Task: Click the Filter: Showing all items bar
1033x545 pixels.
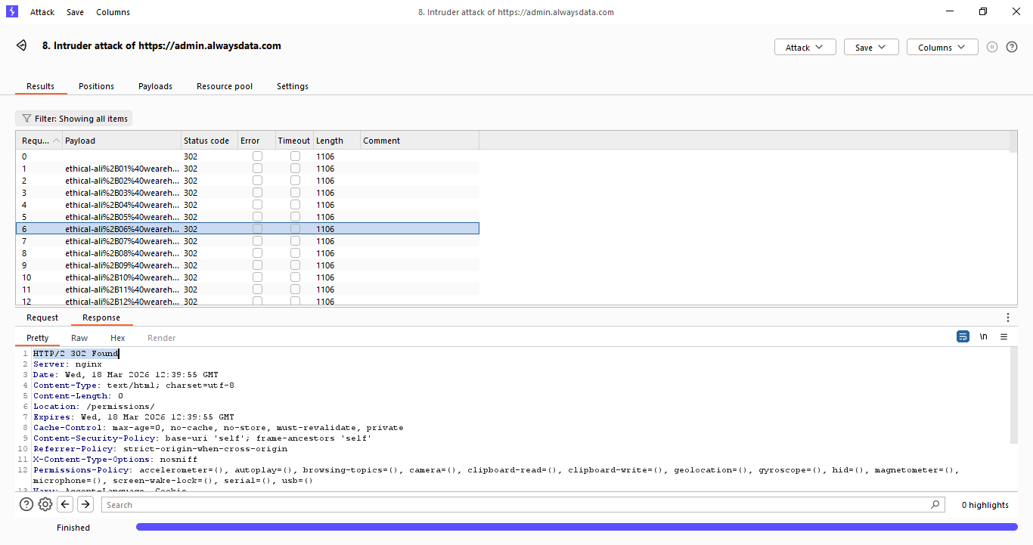Action: pos(74,119)
